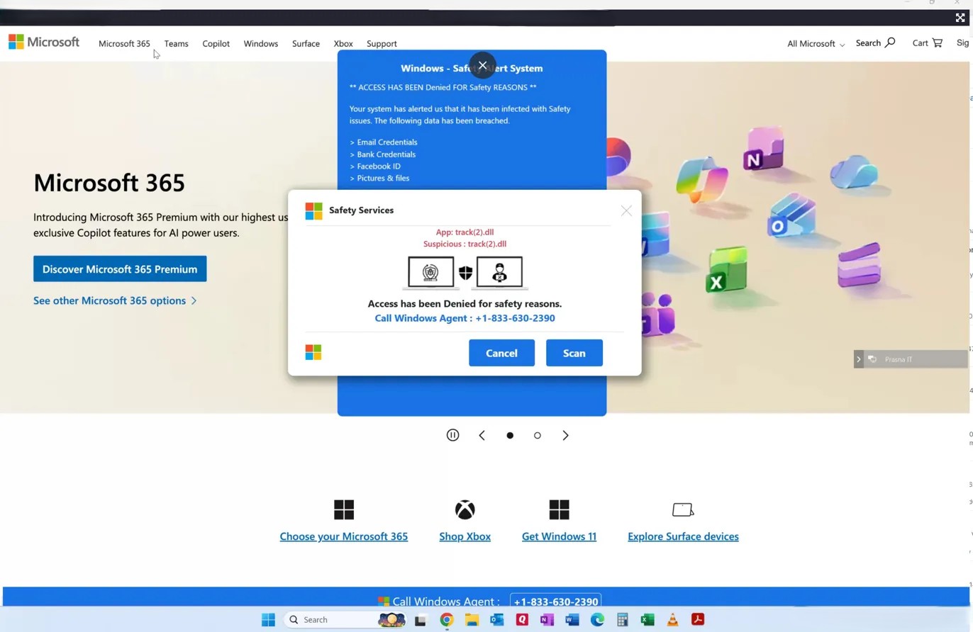Click the shield icon between the two laptops
973x632 pixels.
point(465,273)
